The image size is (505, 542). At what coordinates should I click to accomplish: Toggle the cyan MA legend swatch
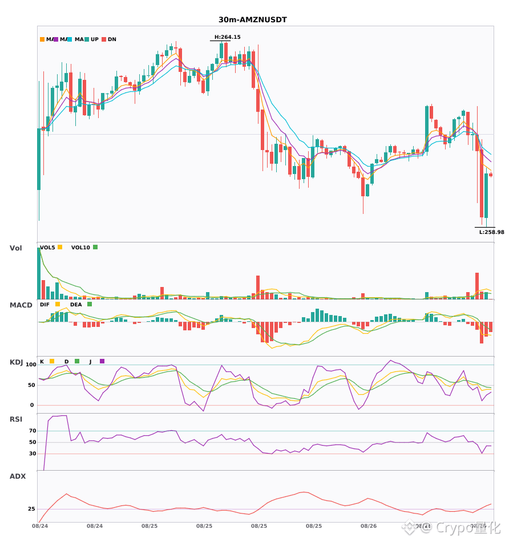70,39
